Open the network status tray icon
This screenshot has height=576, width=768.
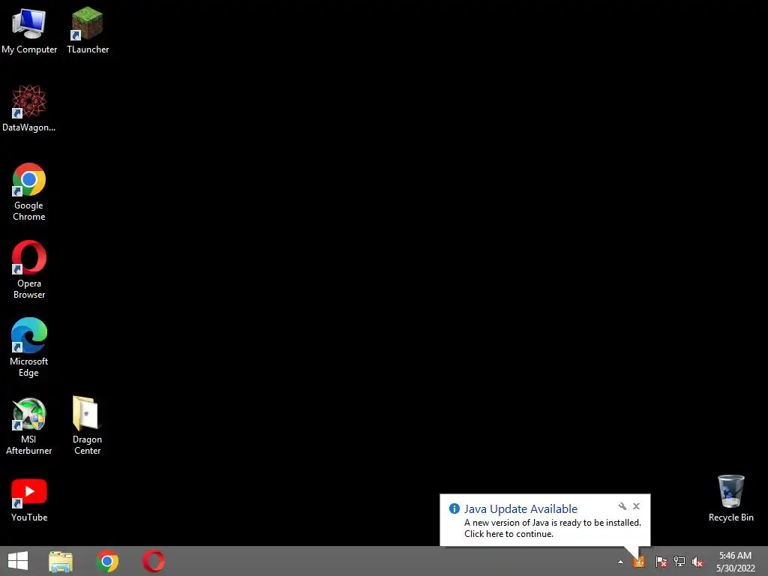pyautogui.click(x=679, y=562)
